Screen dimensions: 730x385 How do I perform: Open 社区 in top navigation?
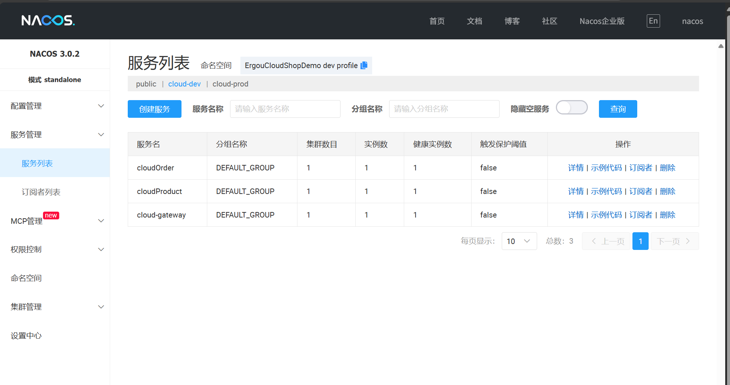click(x=550, y=21)
